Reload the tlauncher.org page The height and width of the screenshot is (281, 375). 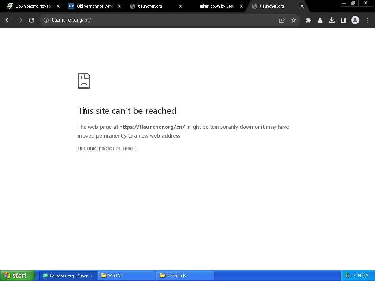(31, 20)
